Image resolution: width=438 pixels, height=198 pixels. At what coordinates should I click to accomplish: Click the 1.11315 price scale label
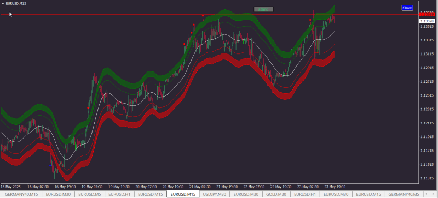(x=427, y=178)
